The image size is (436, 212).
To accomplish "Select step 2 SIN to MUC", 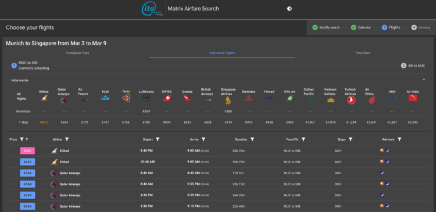I will (x=413, y=66).
